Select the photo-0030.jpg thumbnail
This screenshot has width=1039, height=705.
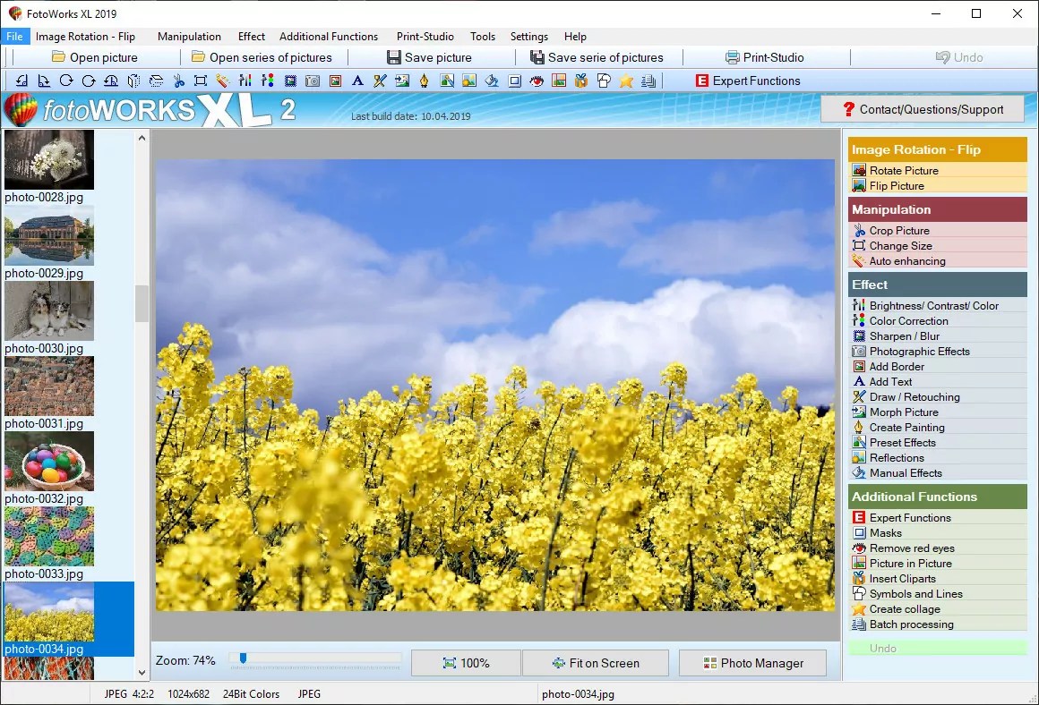tap(48, 310)
